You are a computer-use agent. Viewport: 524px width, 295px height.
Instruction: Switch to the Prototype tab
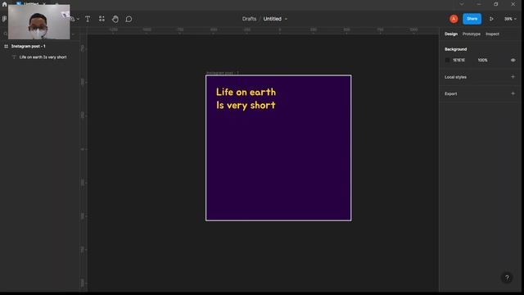pos(472,34)
